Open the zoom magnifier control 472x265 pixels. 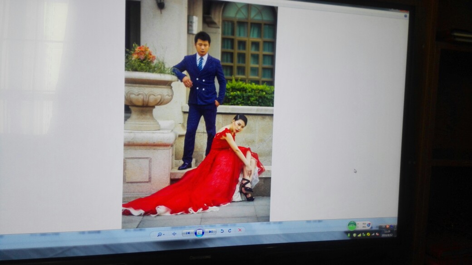click(160, 234)
